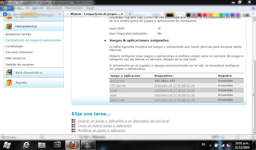Click the vertical scrollbar thumb
Screen dimensions: 256x150
254,95
